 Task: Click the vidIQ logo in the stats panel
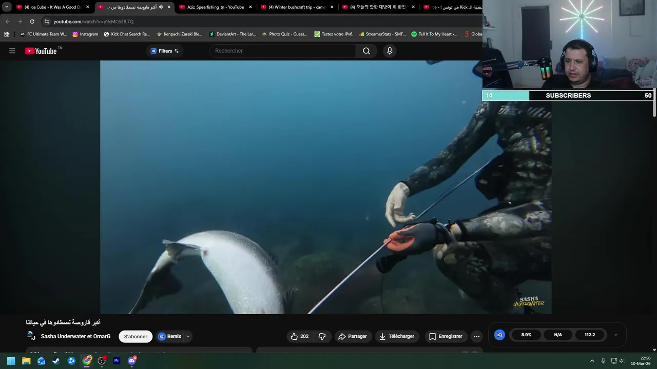[x=499, y=335]
